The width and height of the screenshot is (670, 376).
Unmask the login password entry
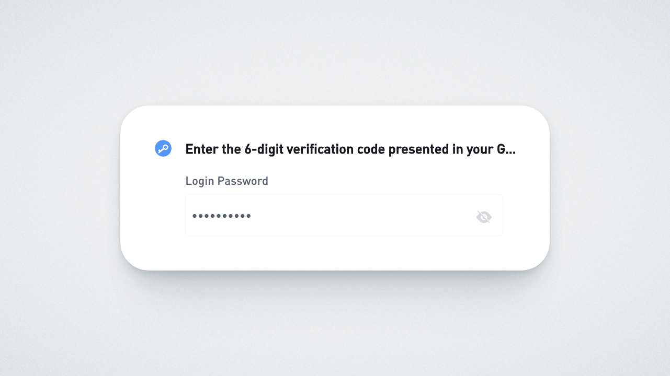click(x=484, y=217)
